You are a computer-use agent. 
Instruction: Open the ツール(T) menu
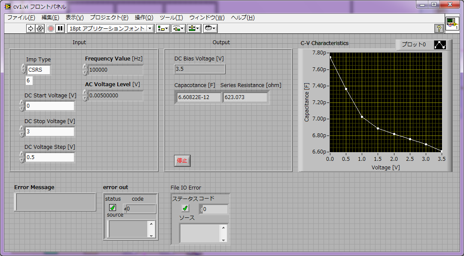(171, 18)
